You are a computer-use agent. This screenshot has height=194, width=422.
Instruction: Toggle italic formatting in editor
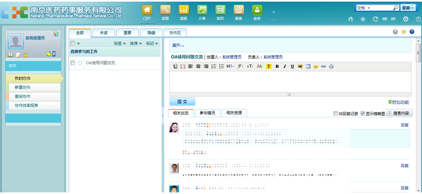point(285,66)
